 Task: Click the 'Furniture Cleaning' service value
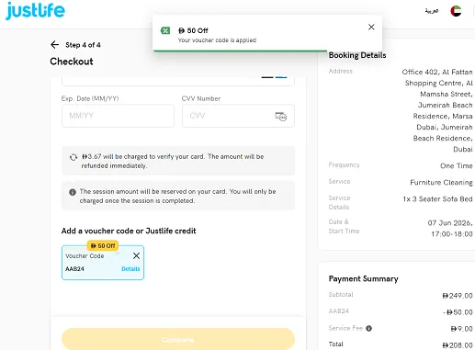coord(441,183)
